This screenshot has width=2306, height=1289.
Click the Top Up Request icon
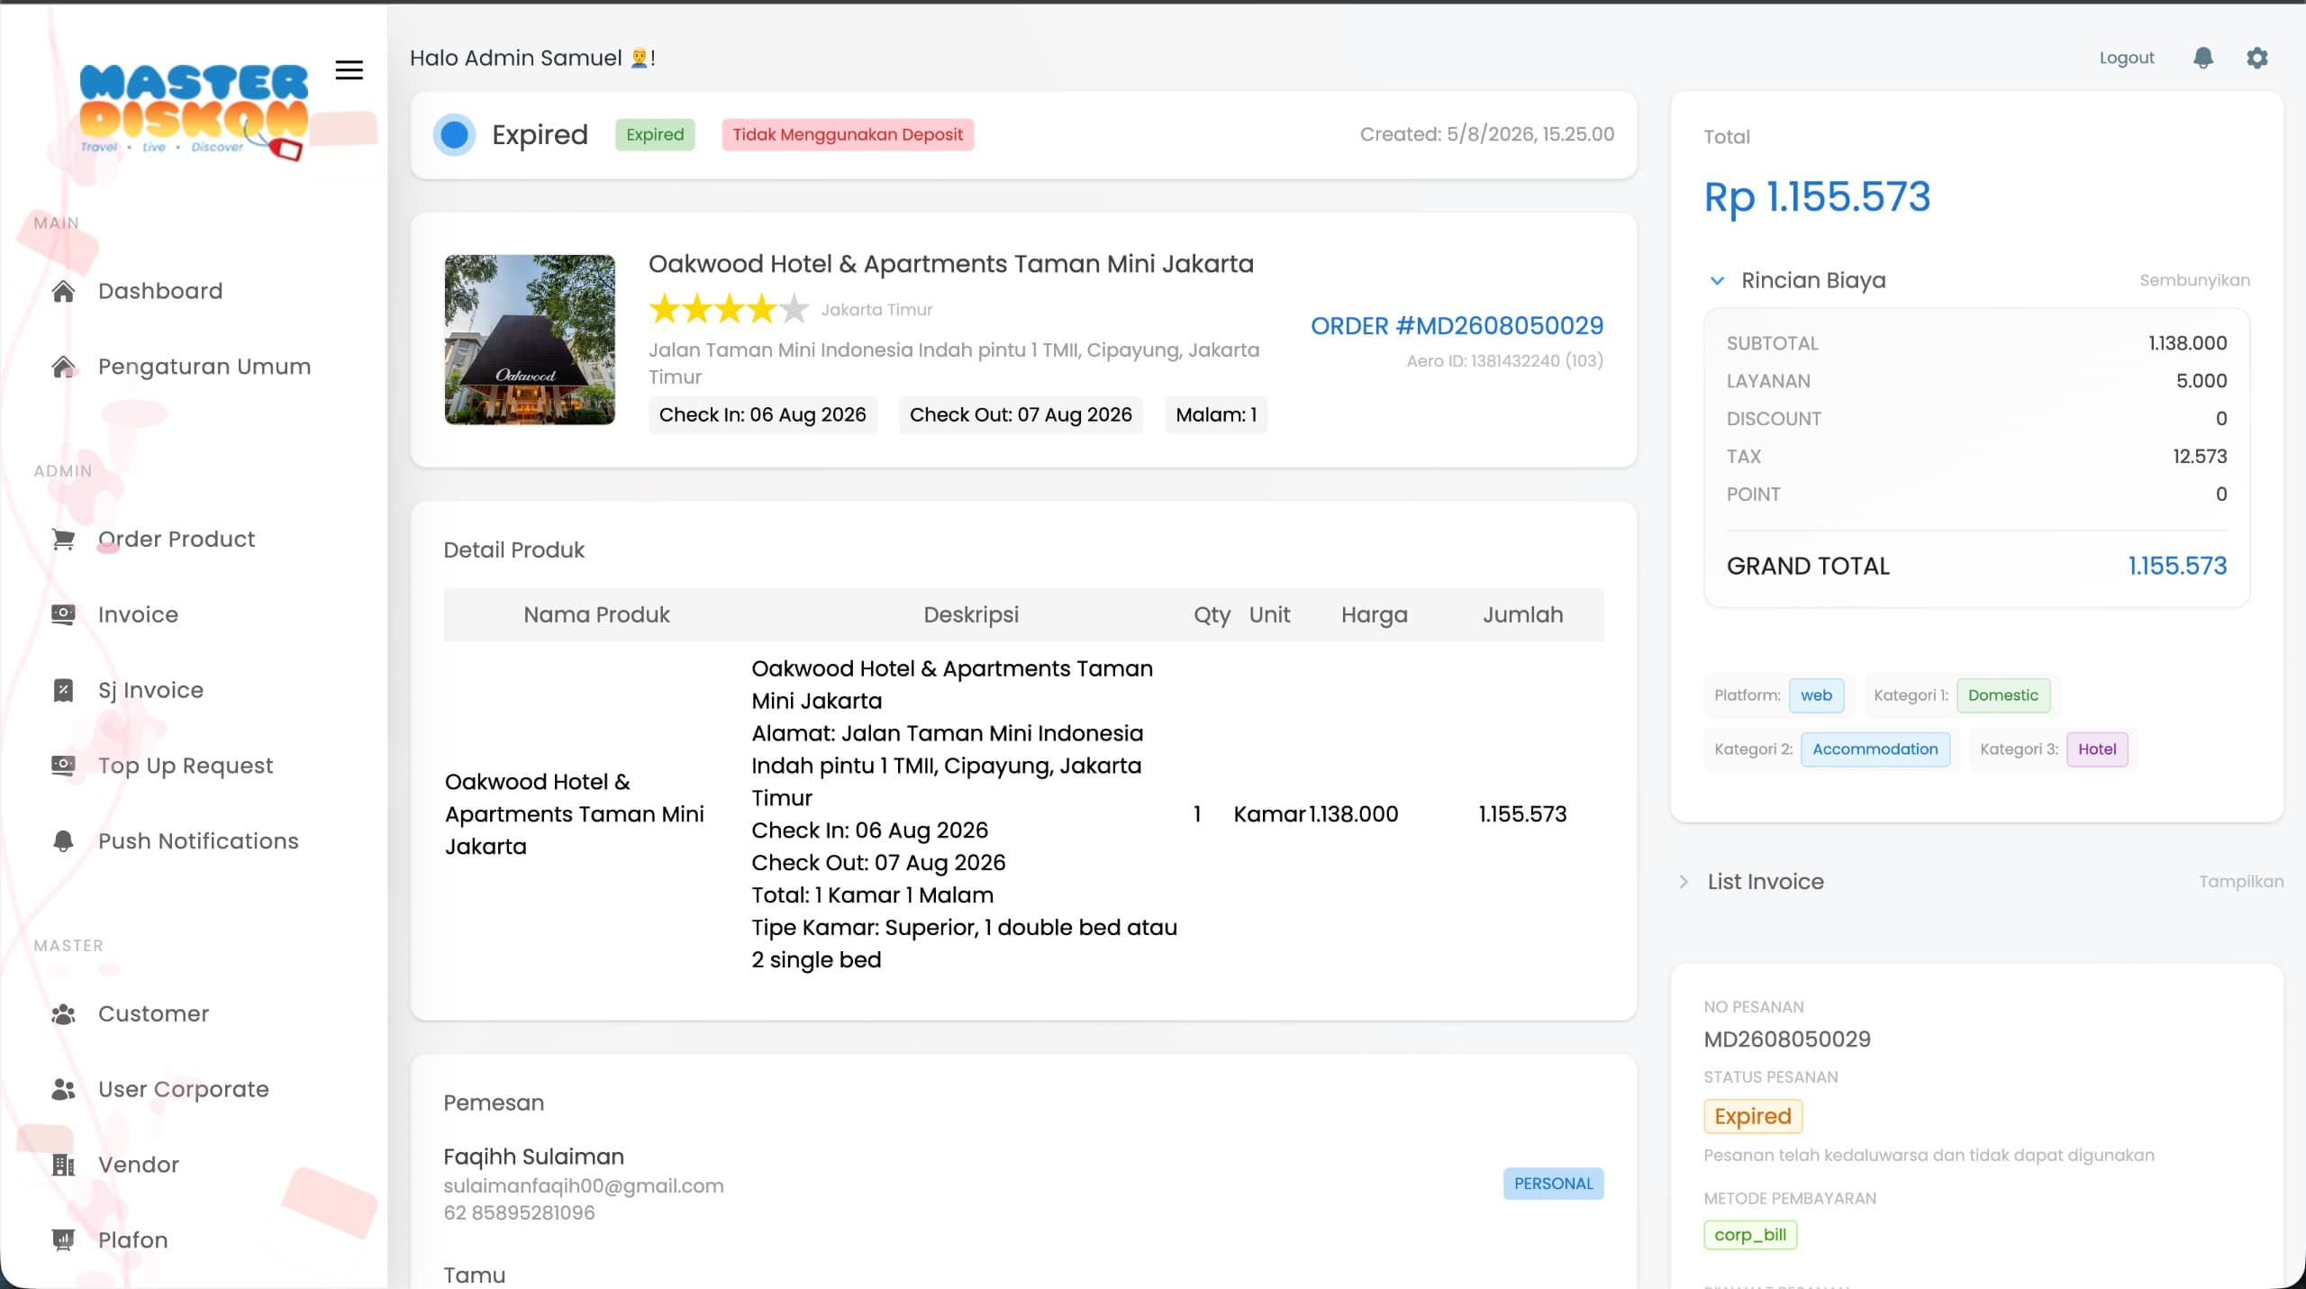(x=63, y=766)
